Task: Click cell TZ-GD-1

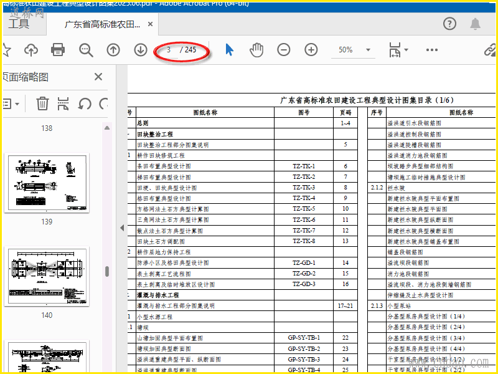Action: (304, 262)
